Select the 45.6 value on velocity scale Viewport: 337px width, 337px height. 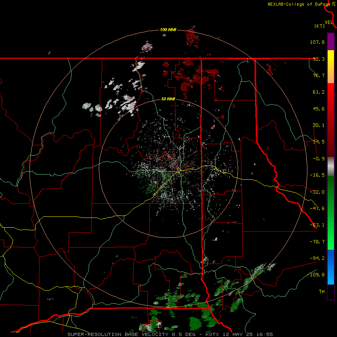[x=319, y=109]
